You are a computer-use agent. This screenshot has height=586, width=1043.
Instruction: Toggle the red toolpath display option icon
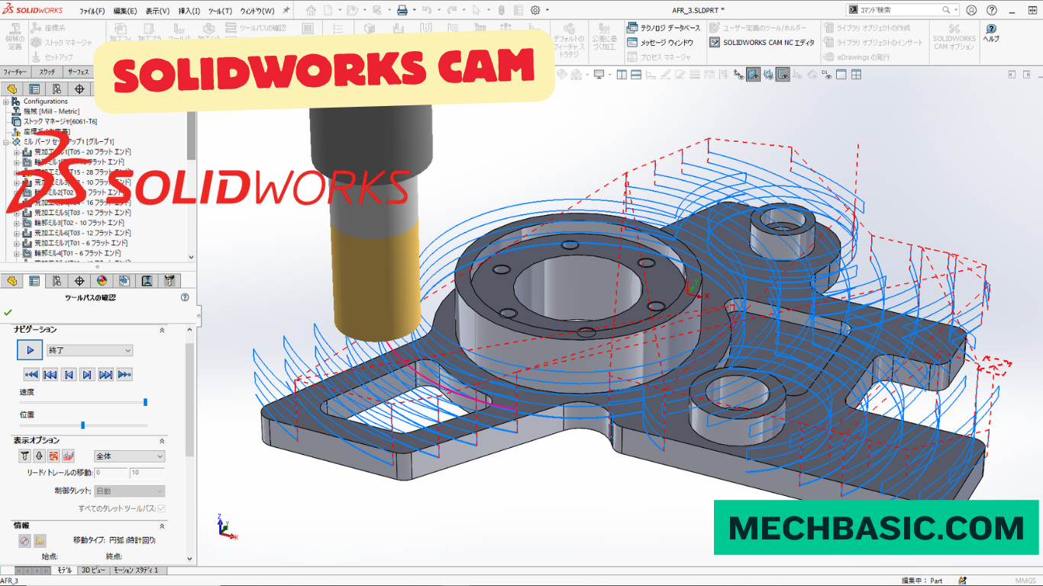pos(54,456)
